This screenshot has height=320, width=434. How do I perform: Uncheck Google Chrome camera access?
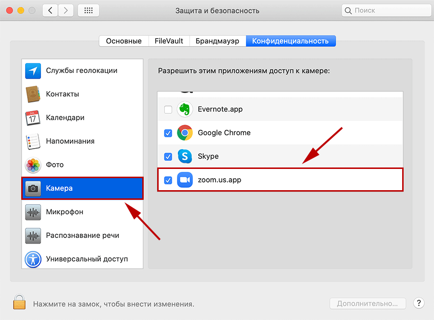point(168,133)
